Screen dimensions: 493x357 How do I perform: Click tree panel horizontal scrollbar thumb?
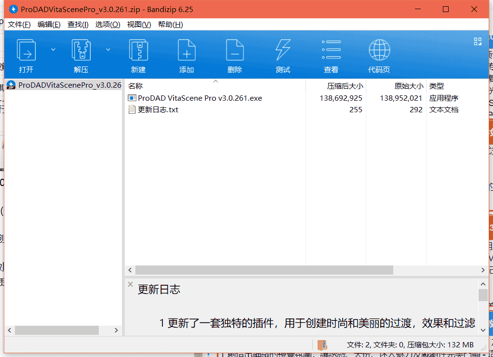56,331
